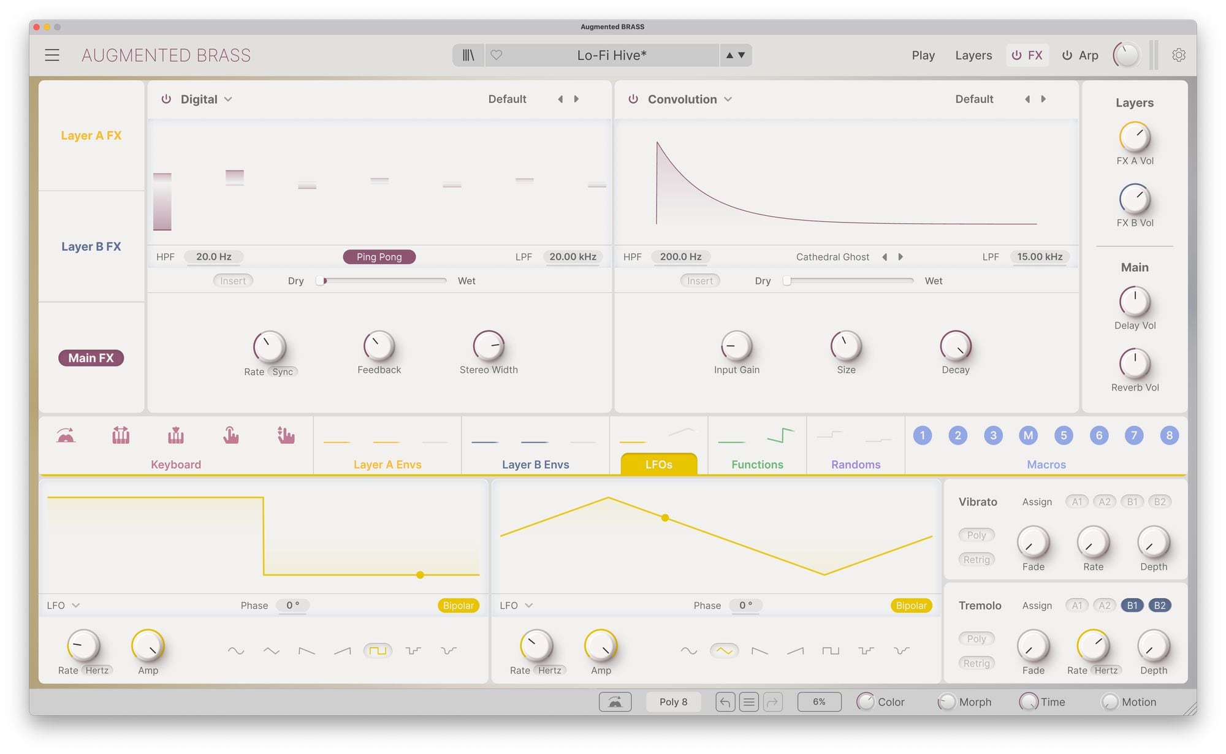The image size is (1226, 754).
Task: Step to next preset with down arrow
Action: pyautogui.click(x=742, y=55)
